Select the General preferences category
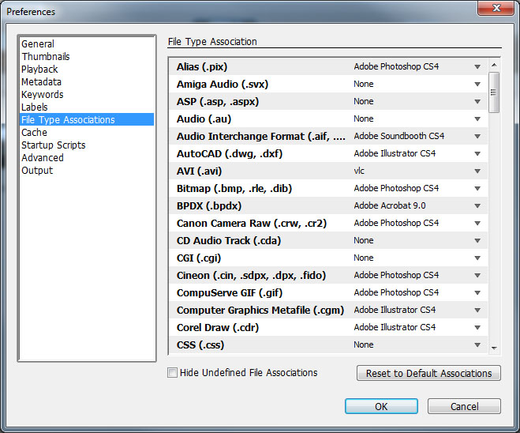Image resolution: width=520 pixels, height=433 pixels. pyautogui.click(x=38, y=44)
